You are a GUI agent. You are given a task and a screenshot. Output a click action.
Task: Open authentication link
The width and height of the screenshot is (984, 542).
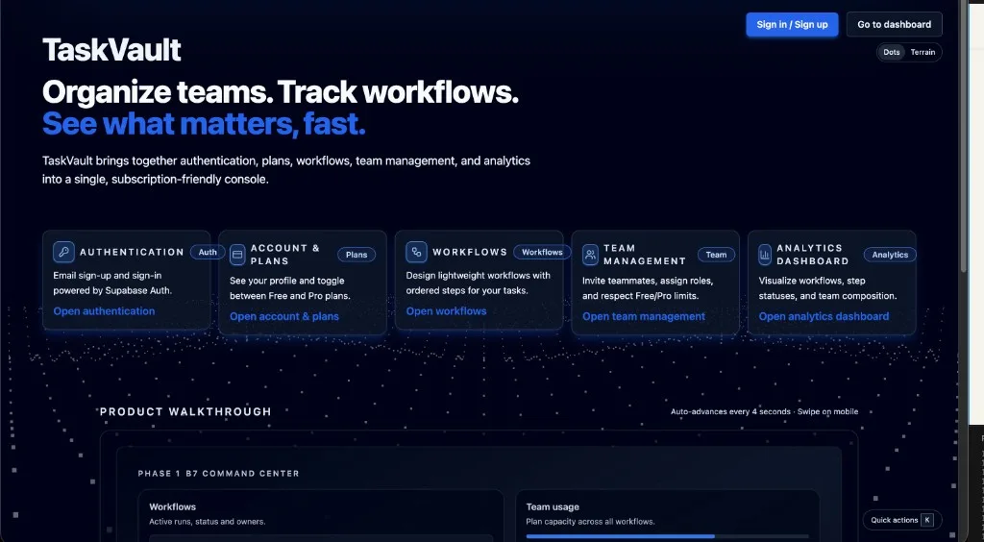(104, 311)
